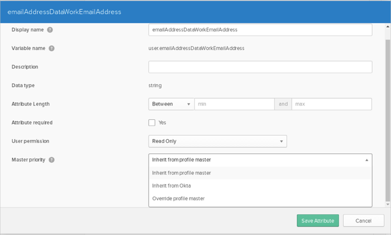Click the Between dropdown arrow
This screenshot has width=391, height=235.
point(189,104)
